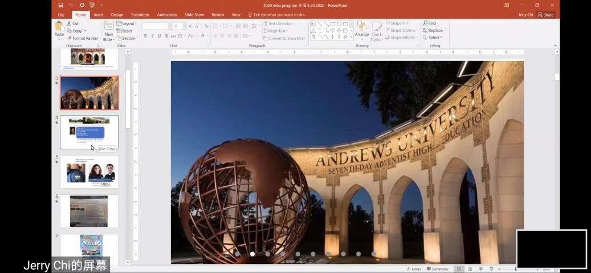Open Change Case (Aa) dropdown
591x273 pixels.
click(191, 36)
